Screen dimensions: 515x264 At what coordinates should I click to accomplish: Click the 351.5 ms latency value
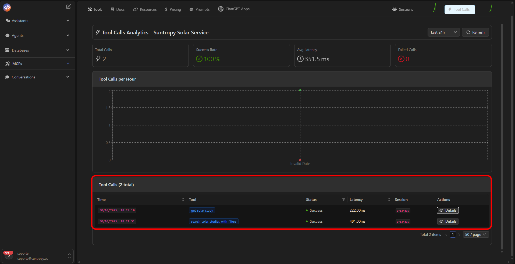(317, 59)
